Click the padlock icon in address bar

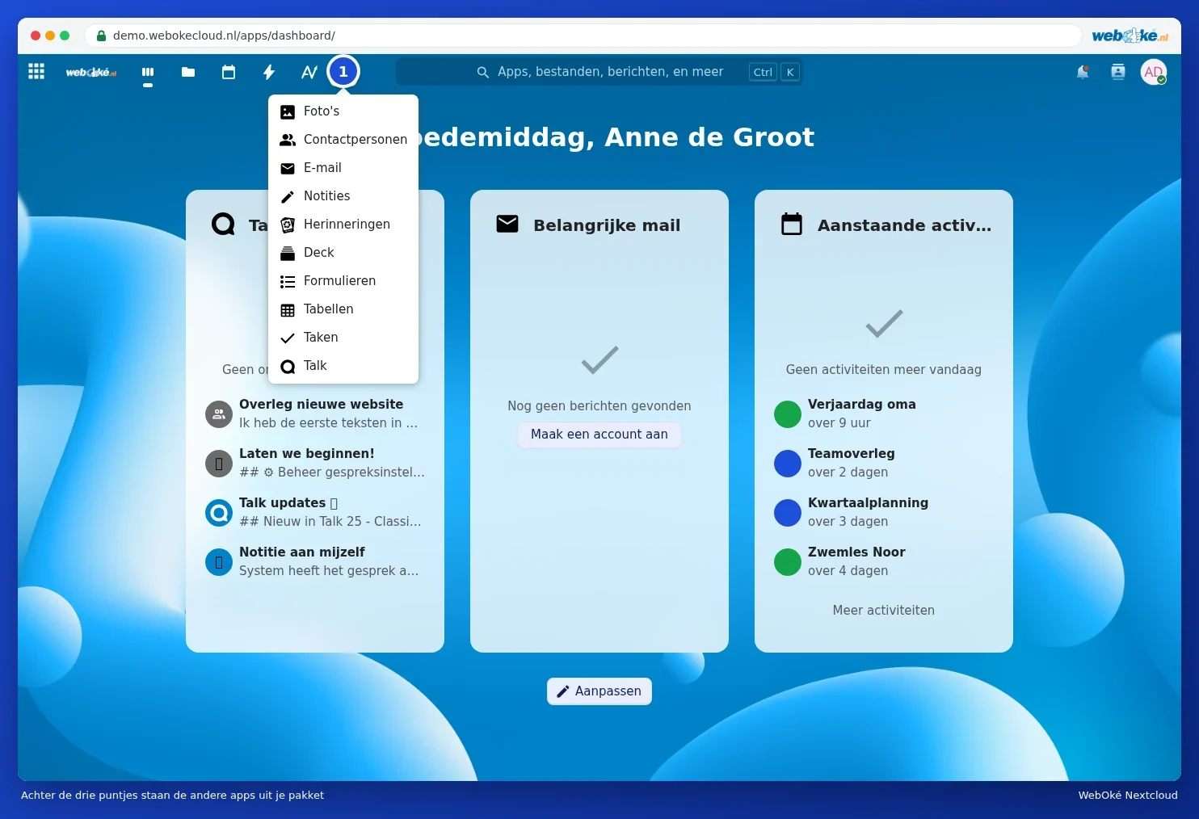[101, 36]
